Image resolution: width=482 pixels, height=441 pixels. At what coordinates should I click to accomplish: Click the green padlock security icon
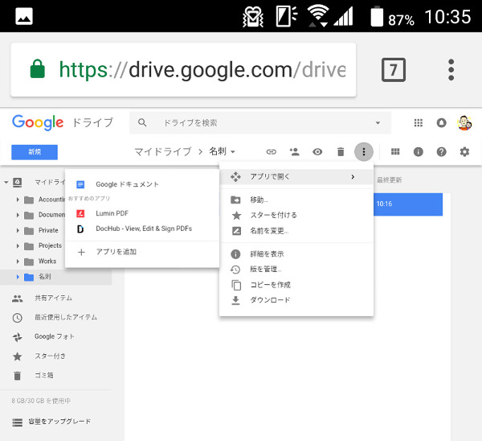tap(38, 68)
